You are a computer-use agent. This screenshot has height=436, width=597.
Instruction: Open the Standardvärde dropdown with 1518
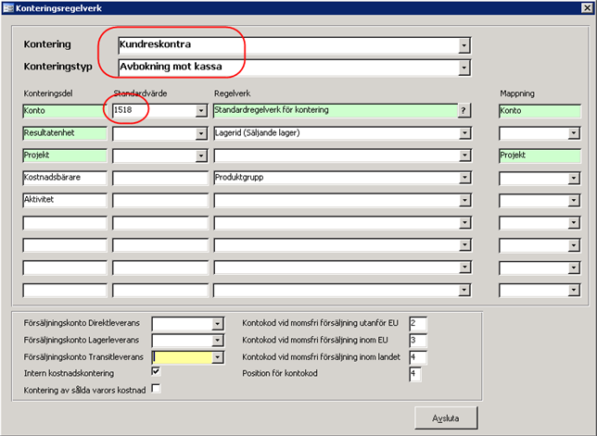pyautogui.click(x=201, y=111)
